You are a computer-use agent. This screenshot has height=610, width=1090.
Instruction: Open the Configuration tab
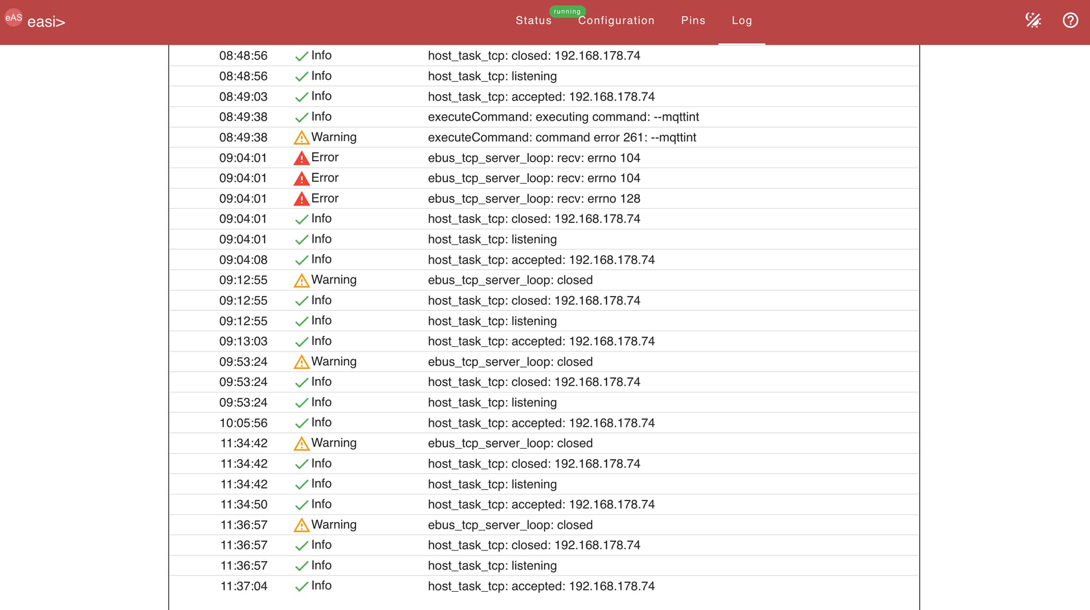(616, 20)
